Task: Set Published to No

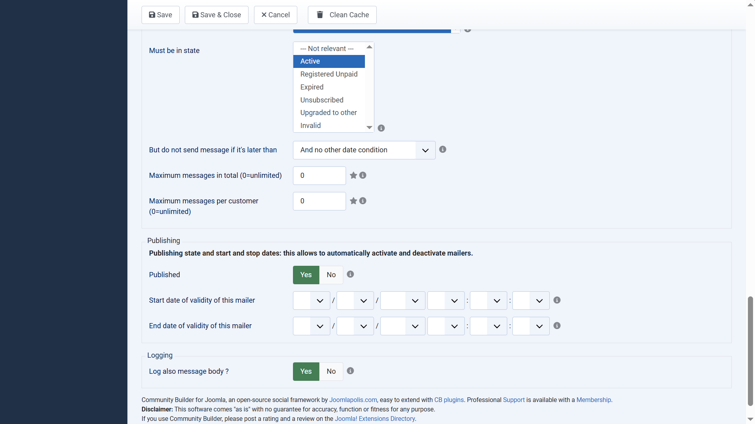Action: pos(331,275)
